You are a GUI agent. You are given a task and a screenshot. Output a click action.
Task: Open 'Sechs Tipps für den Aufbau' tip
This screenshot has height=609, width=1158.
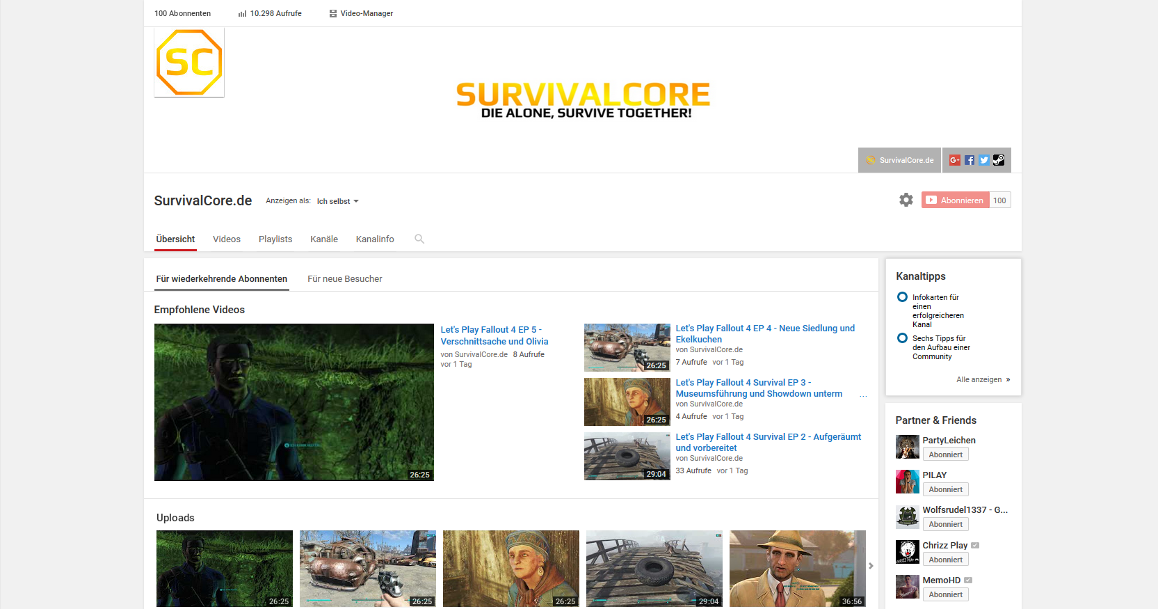(941, 347)
